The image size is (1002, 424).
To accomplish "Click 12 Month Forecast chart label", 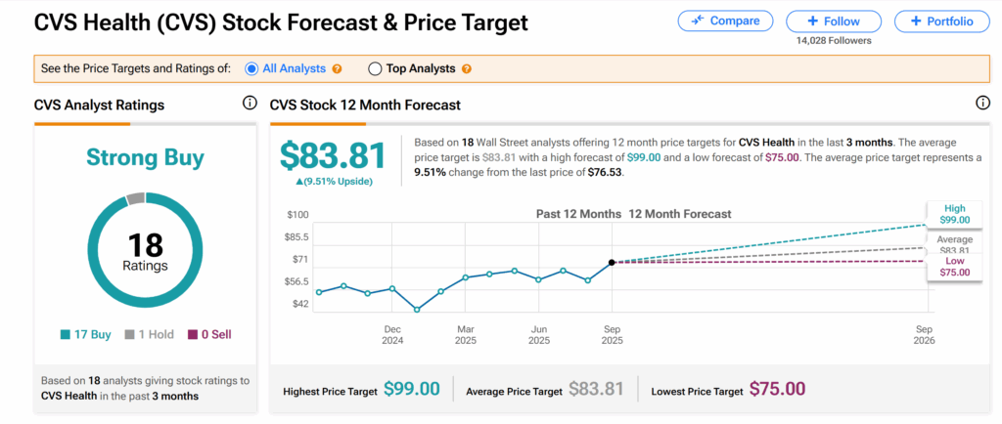I will 680,214.
